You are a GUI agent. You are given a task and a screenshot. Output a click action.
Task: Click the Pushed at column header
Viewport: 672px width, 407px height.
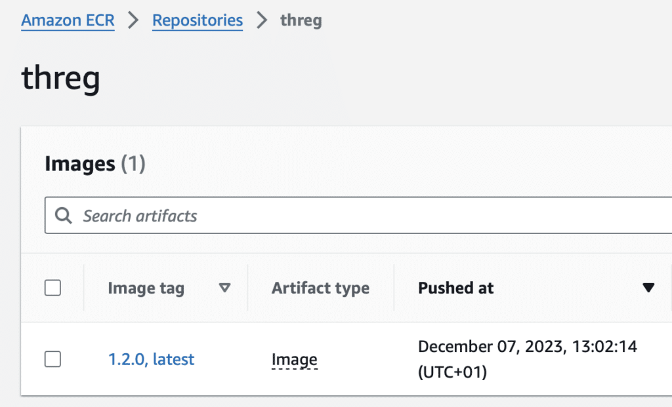pos(455,288)
